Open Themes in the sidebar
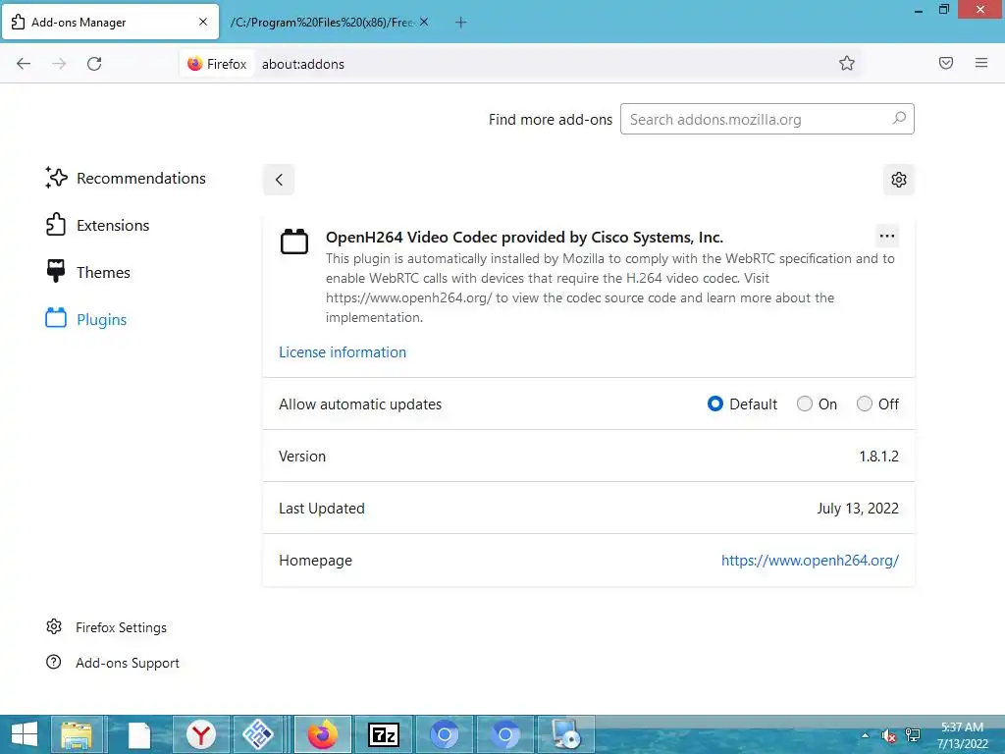Viewport: 1005px width, 754px height. (x=87, y=273)
